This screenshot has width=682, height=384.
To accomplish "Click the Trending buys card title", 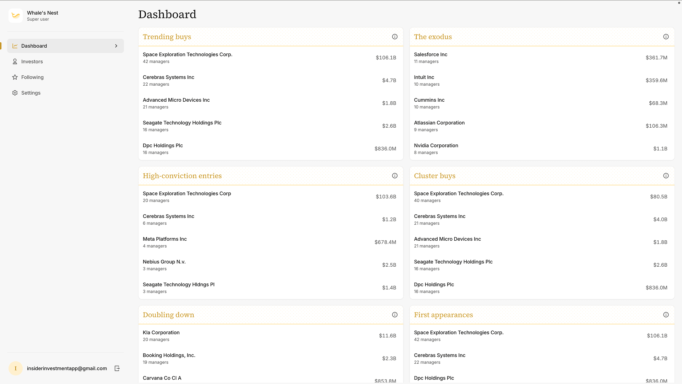I will pyautogui.click(x=167, y=37).
